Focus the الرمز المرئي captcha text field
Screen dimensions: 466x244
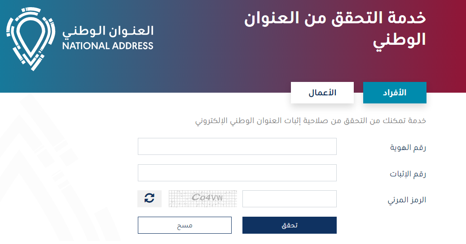point(290,199)
